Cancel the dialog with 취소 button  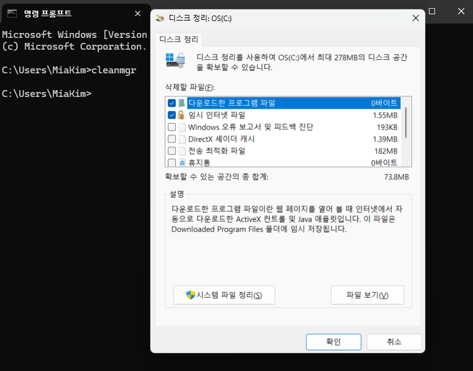click(394, 342)
